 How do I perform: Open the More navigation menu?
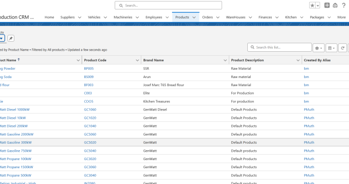[x=342, y=17]
